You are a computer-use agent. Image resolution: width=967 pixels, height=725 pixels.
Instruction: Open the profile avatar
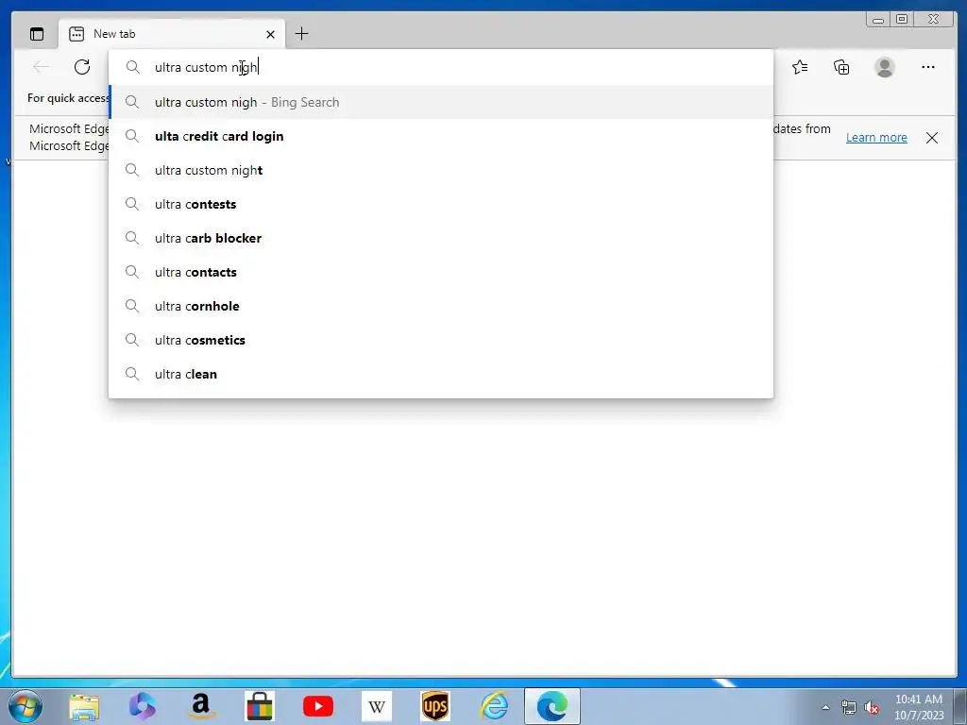pyautogui.click(x=884, y=67)
